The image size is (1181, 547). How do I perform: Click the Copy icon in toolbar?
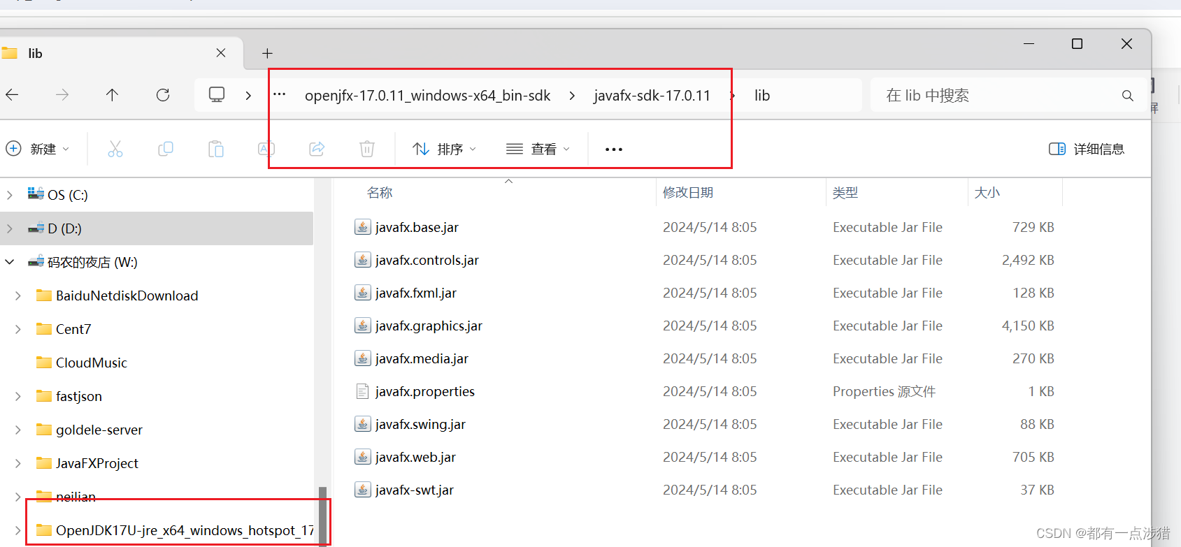[x=166, y=149]
